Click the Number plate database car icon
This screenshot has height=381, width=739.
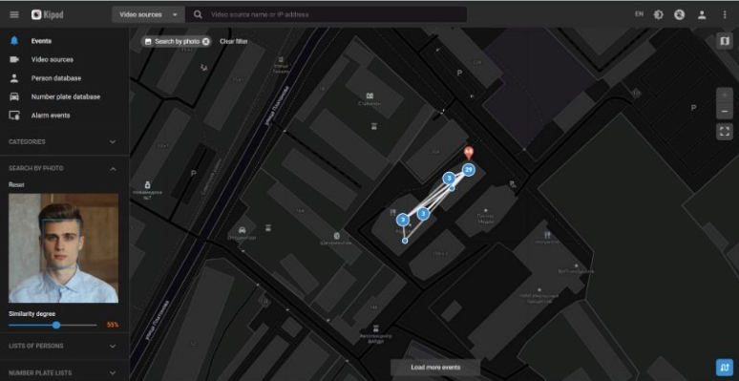pyautogui.click(x=14, y=96)
